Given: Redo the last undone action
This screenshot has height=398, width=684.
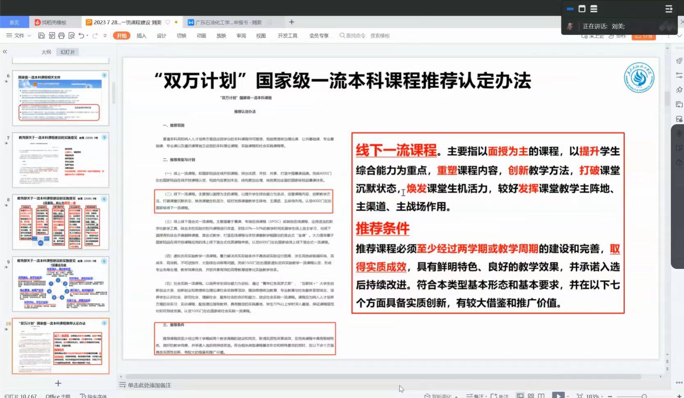Looking at the screenshot, I should pos(95,36).
